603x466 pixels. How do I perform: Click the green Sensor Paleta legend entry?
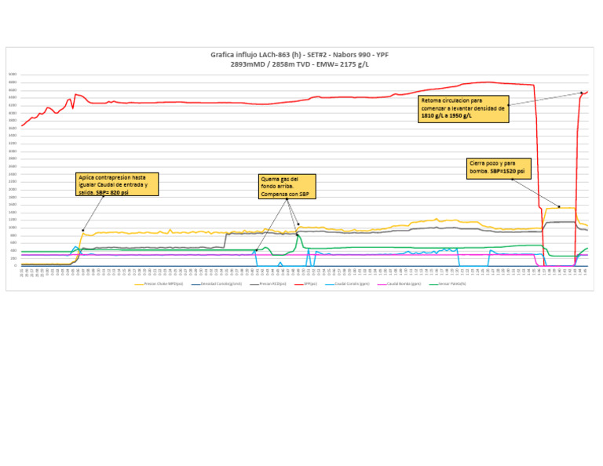point(448,284)
